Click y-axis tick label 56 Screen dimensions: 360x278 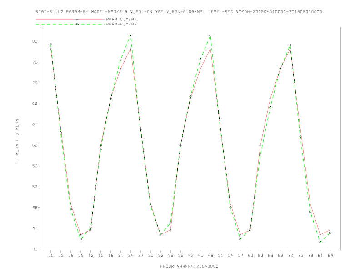(x=36, y=166)
